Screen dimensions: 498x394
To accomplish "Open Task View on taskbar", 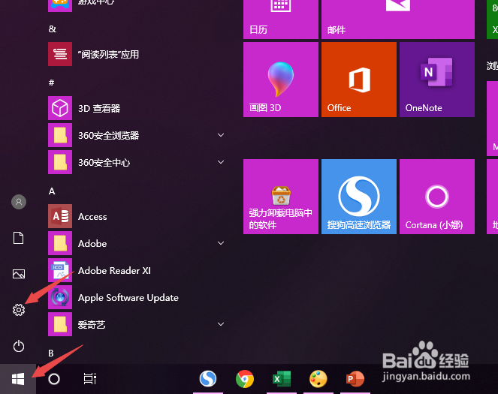I will (90, 379).
